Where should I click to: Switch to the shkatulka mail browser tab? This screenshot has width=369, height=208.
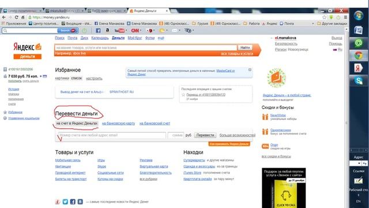click(x=64, y=11)
